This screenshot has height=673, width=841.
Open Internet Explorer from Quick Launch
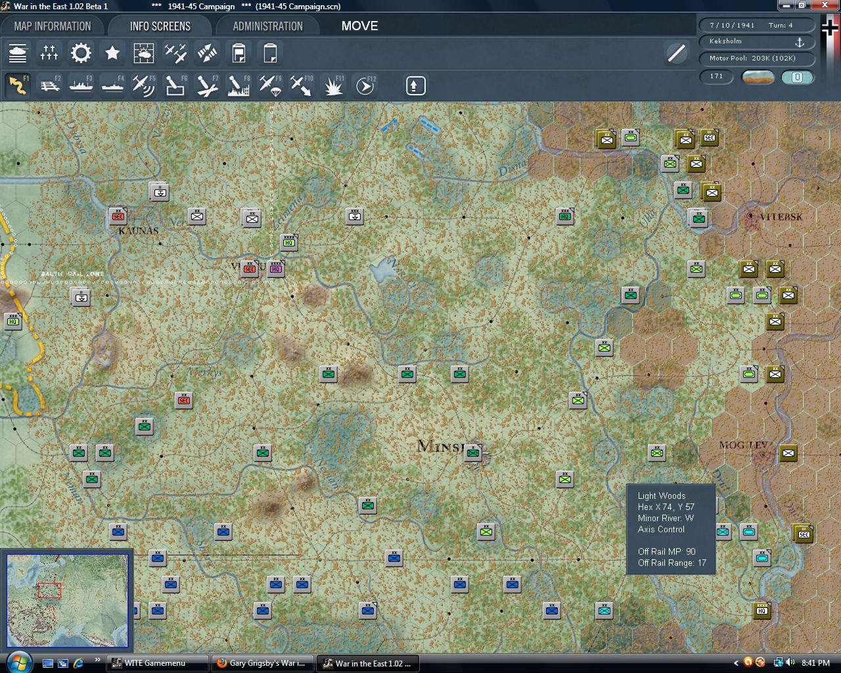point(79,663)
